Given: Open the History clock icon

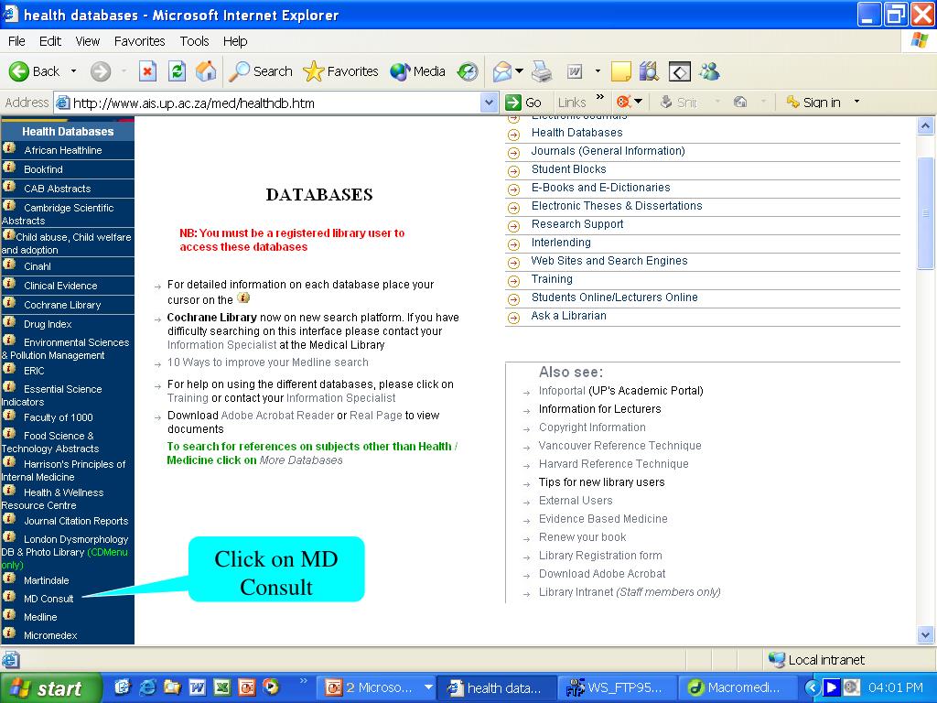Looking at the screenshot, I should (x=468, y=71).
